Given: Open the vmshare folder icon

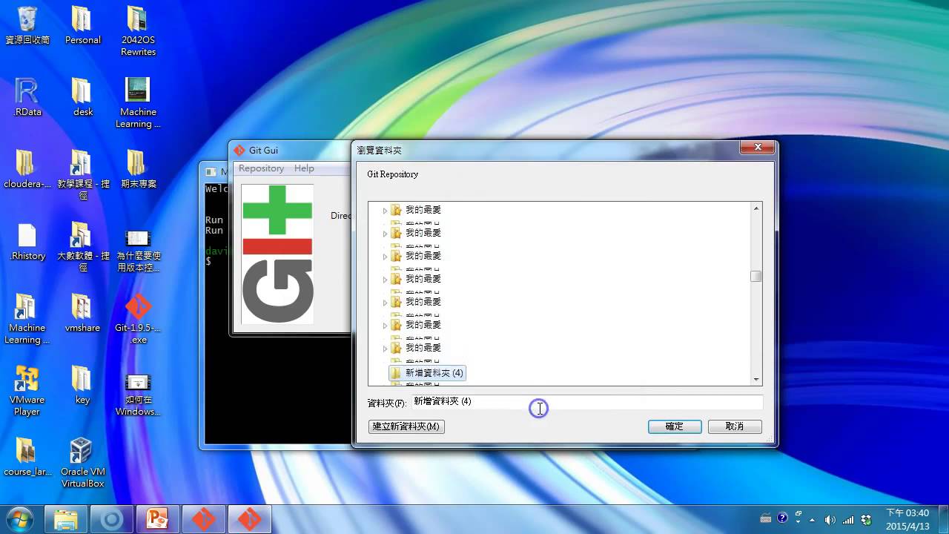Looking at the screenshot, I should [82, 314].
